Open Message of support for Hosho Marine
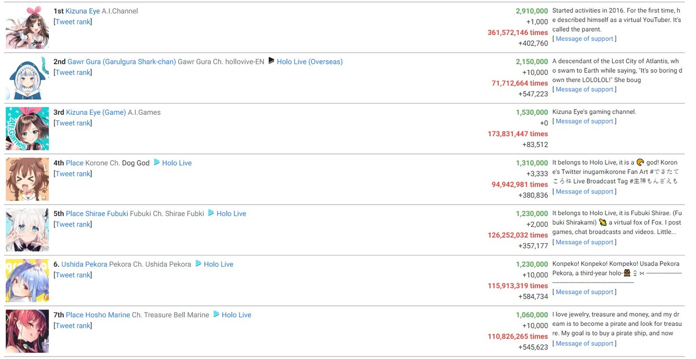696x359 pixels. [584, 343]
